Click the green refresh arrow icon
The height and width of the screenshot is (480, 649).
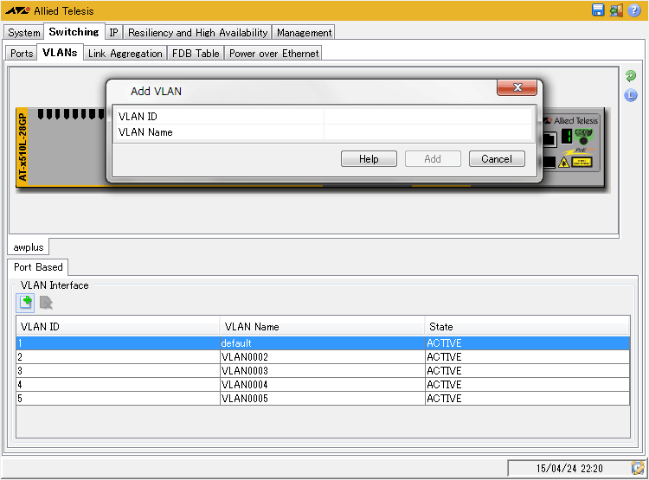[x=631, y=77]
